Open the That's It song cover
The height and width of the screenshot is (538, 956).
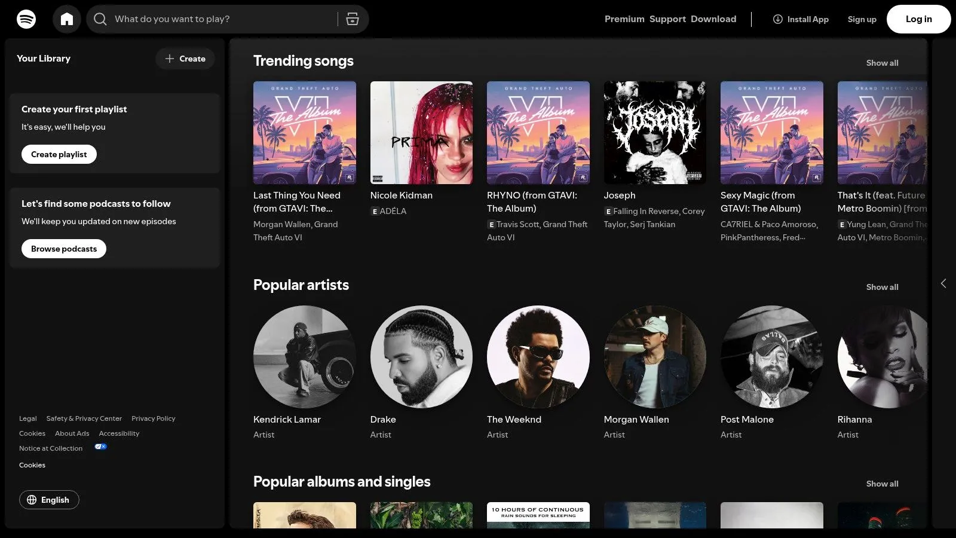pyautogui.click(x=883, y=133)
